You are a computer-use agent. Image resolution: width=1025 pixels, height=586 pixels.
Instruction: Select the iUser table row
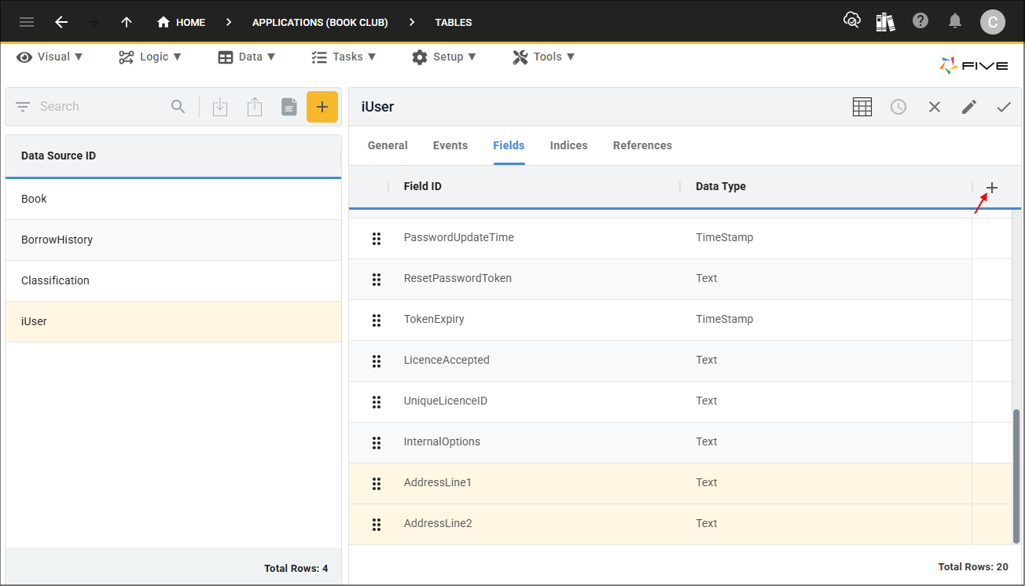tap(173, 321)
